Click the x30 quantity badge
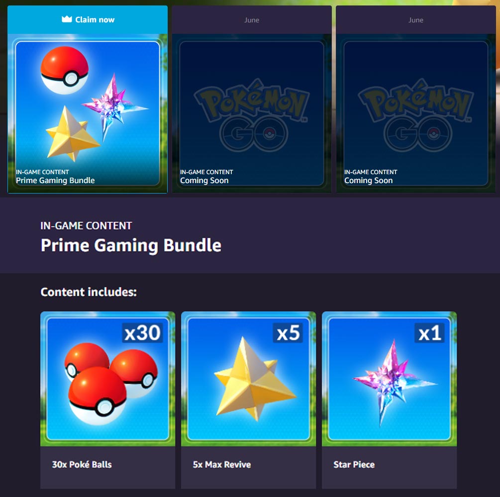This screenshot has height=497, width=500. click(x=143, y=333)
